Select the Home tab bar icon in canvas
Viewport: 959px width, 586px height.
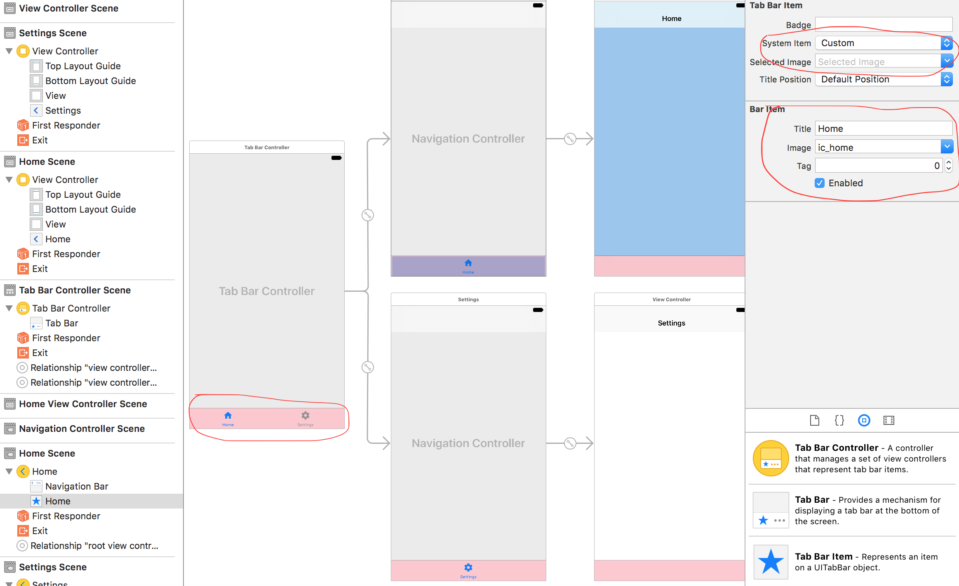[x=228, y=414]
